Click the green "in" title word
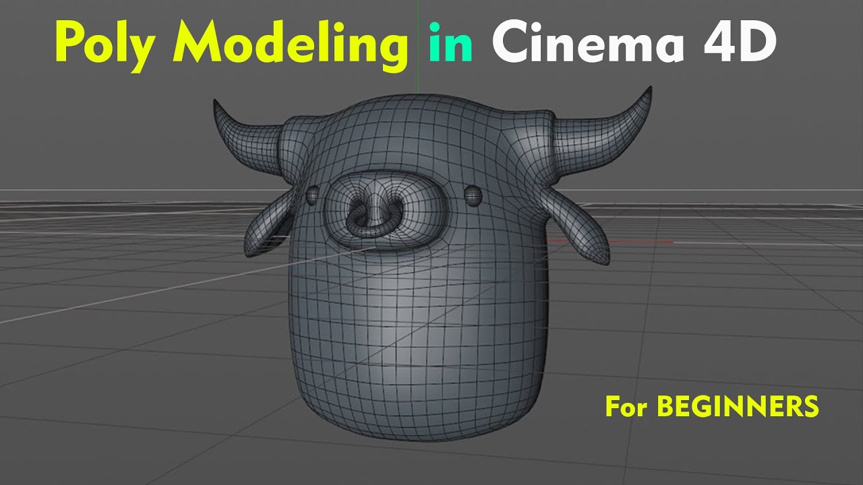 point(449,42)
